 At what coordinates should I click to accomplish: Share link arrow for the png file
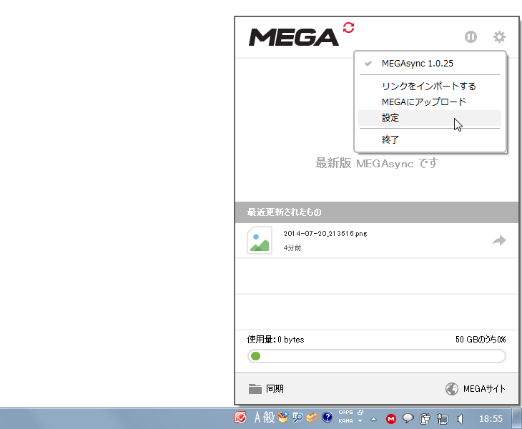click(499, 240)
